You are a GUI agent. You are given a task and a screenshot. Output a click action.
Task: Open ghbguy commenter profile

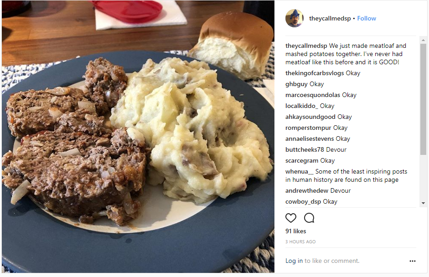click(x=296, y=84)
